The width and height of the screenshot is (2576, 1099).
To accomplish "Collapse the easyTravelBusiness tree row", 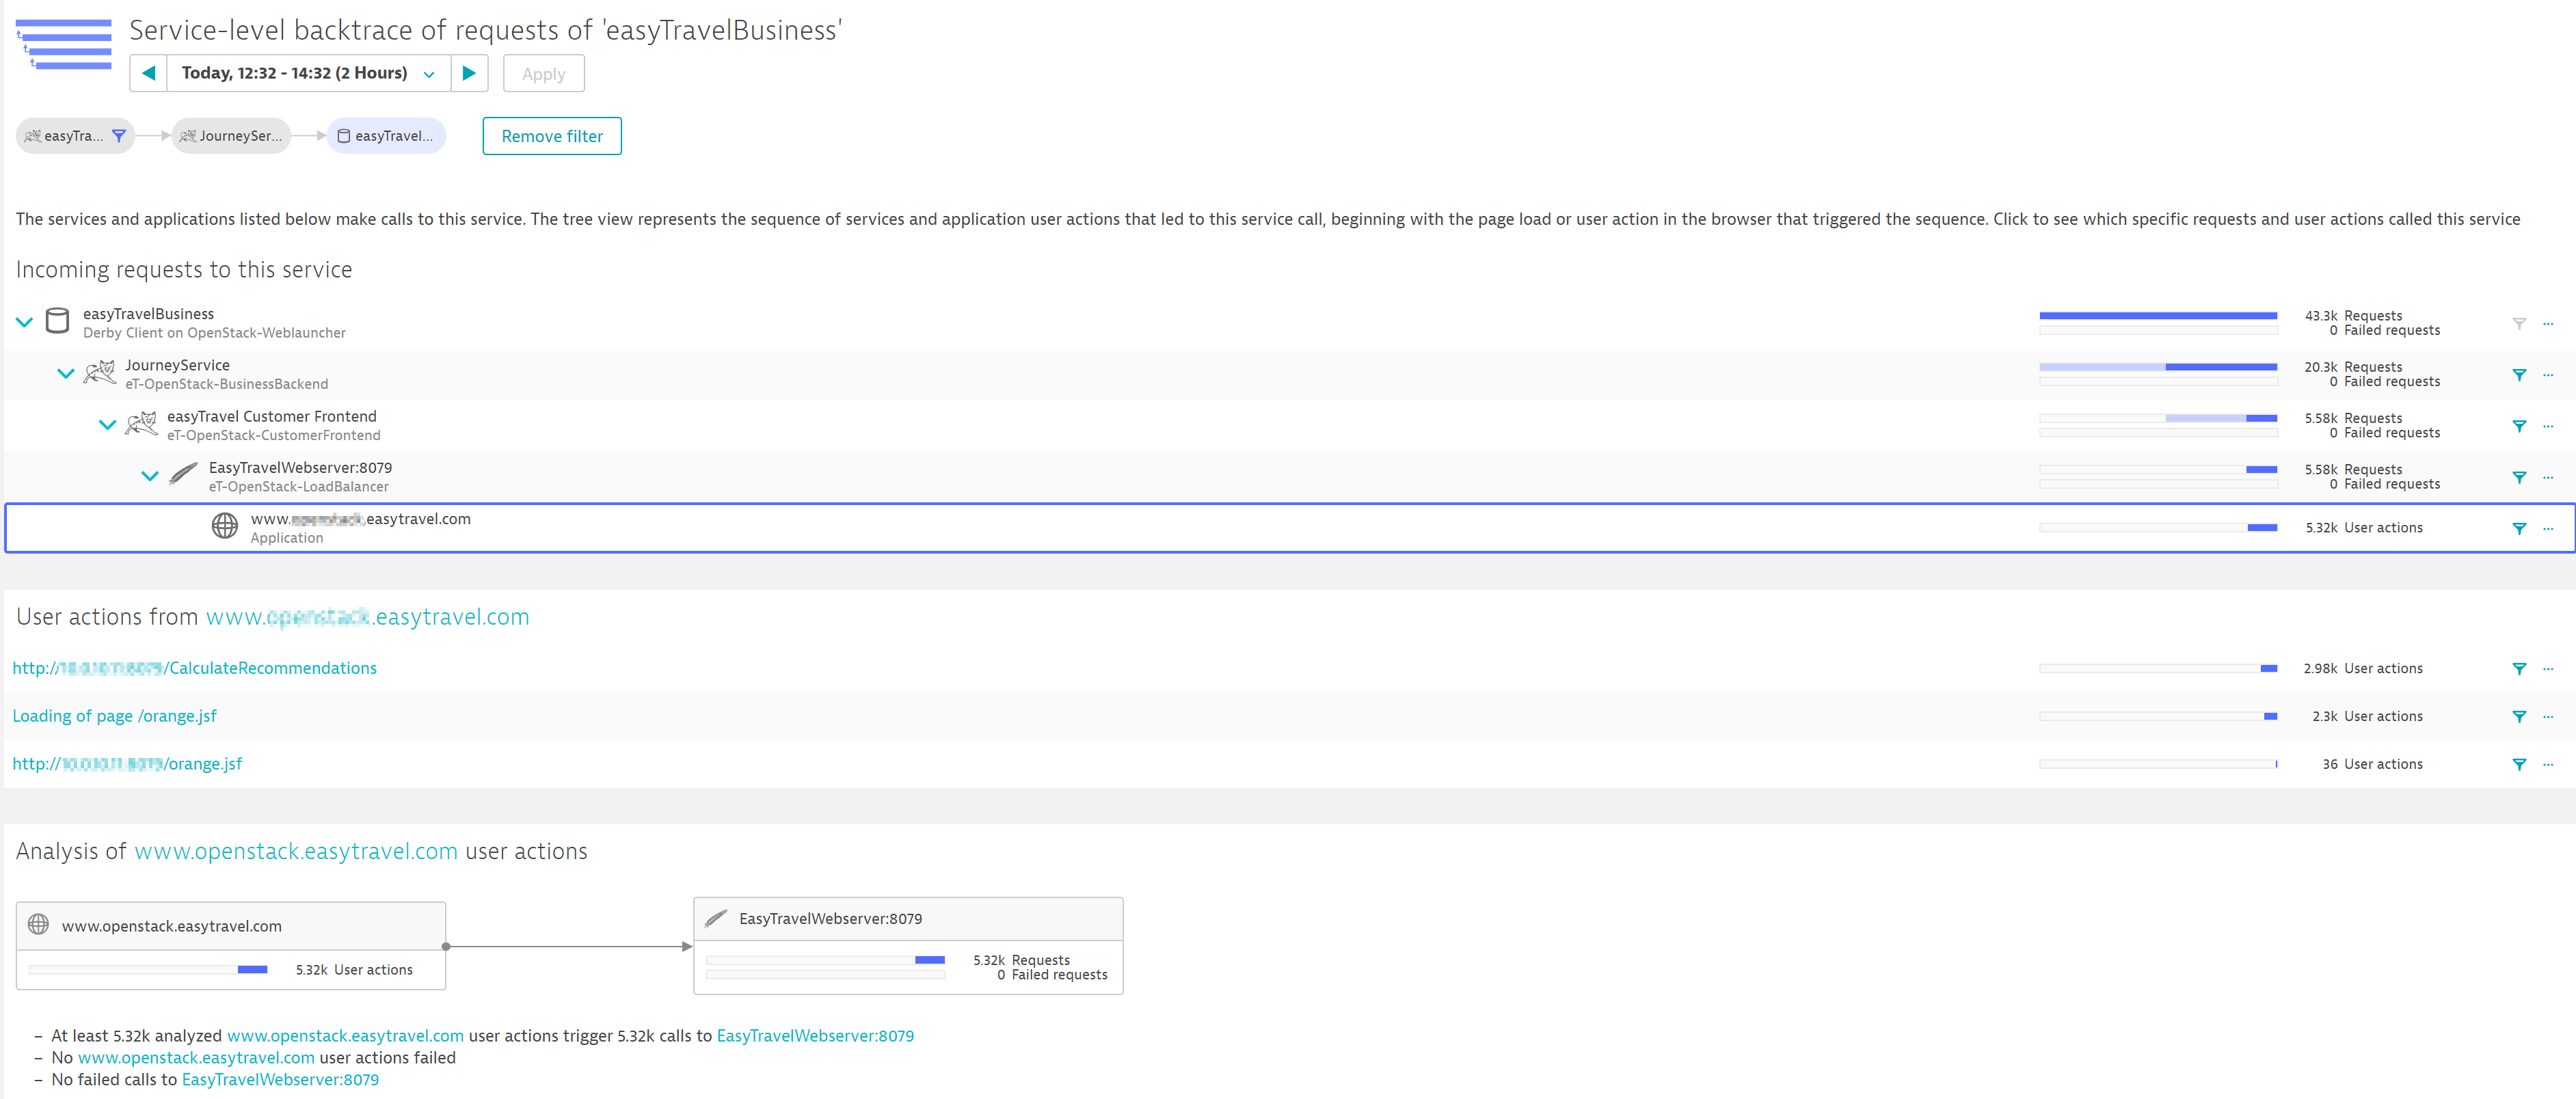I will pyautogui.click(x=25, y=322).
